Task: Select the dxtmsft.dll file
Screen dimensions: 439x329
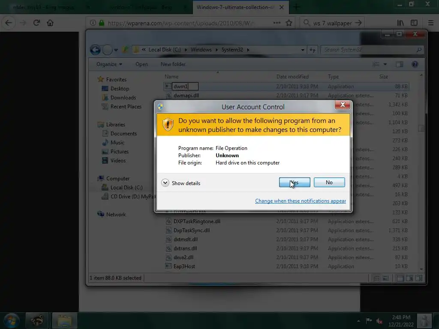Action: tap(185, 239)
